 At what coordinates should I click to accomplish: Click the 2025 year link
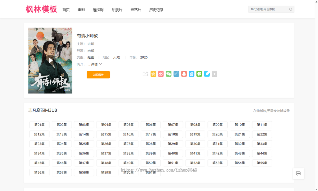coord(144,57)
